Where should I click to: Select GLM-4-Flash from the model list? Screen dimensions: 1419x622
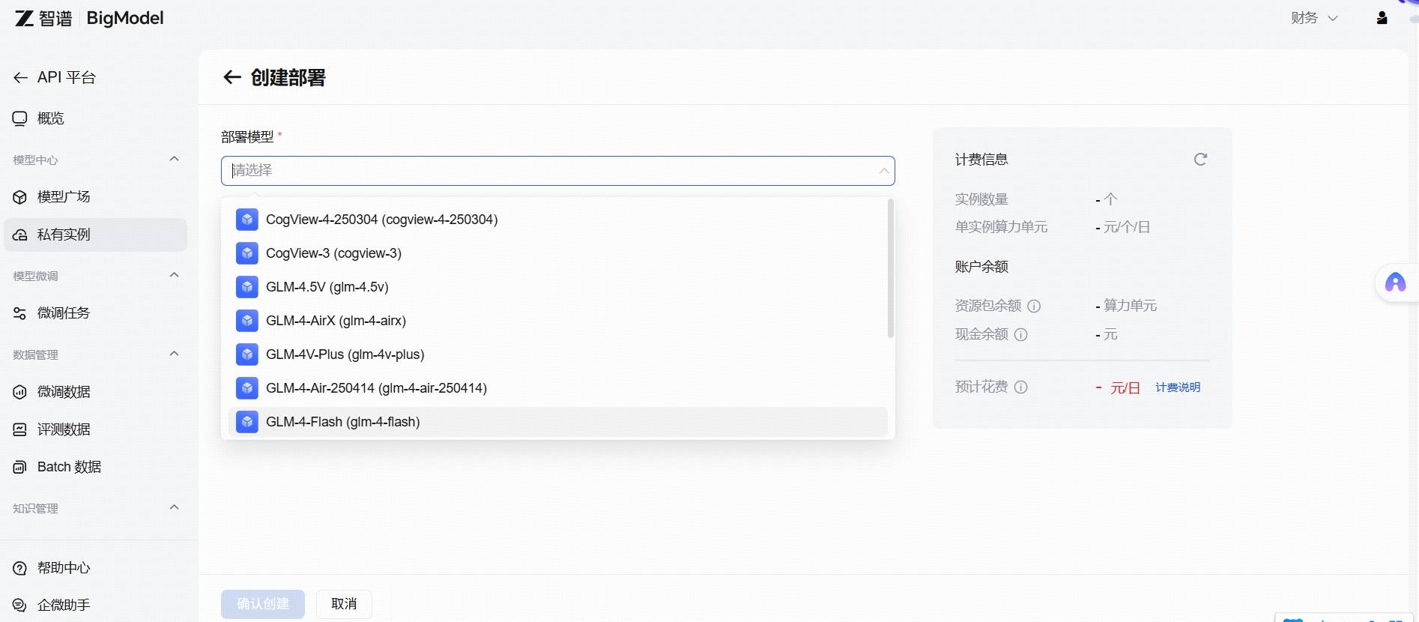pyautogui.click(x=342, y=422)
